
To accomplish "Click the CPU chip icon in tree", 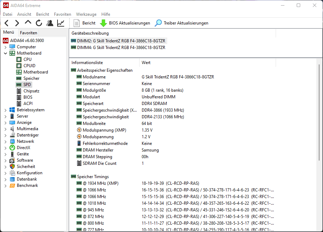I will (19, 59).
